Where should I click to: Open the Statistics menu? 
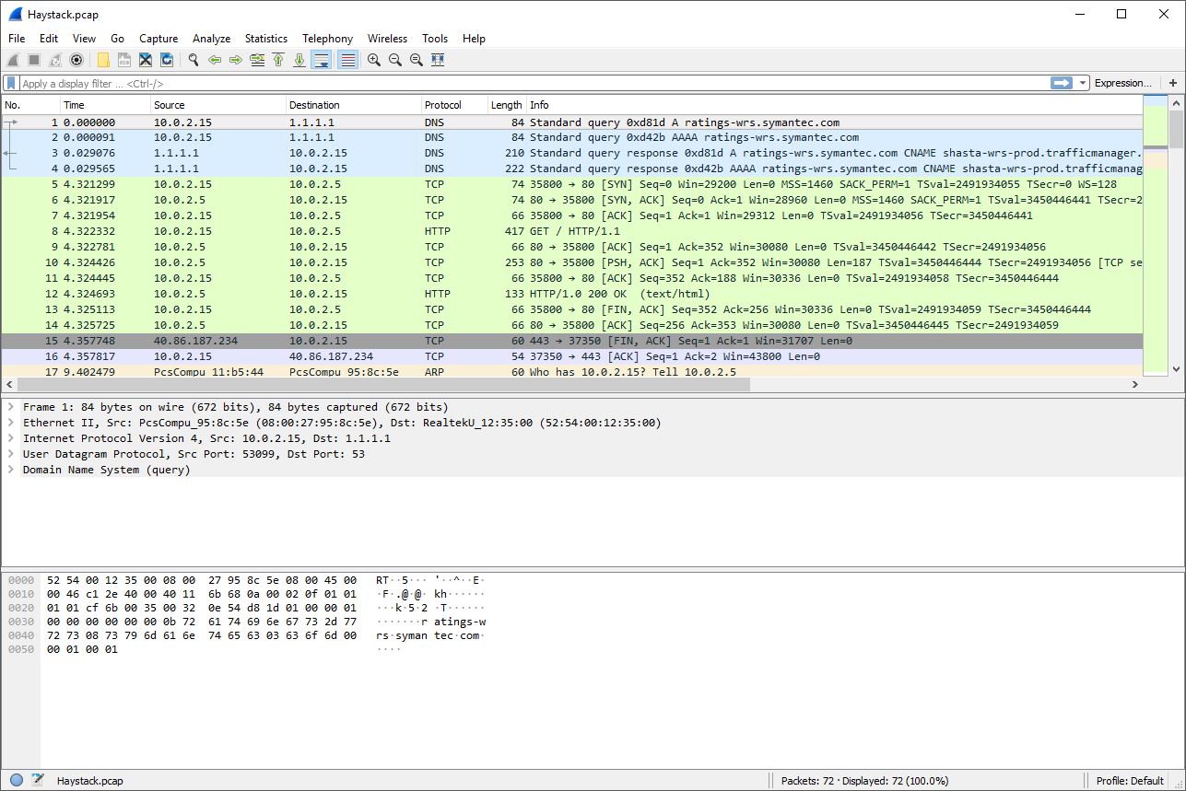tap(265, 39)
